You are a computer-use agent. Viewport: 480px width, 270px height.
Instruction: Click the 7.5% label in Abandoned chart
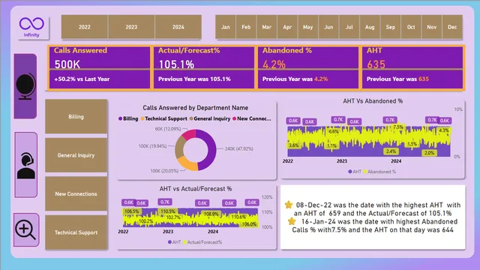(x=398, y=127)
